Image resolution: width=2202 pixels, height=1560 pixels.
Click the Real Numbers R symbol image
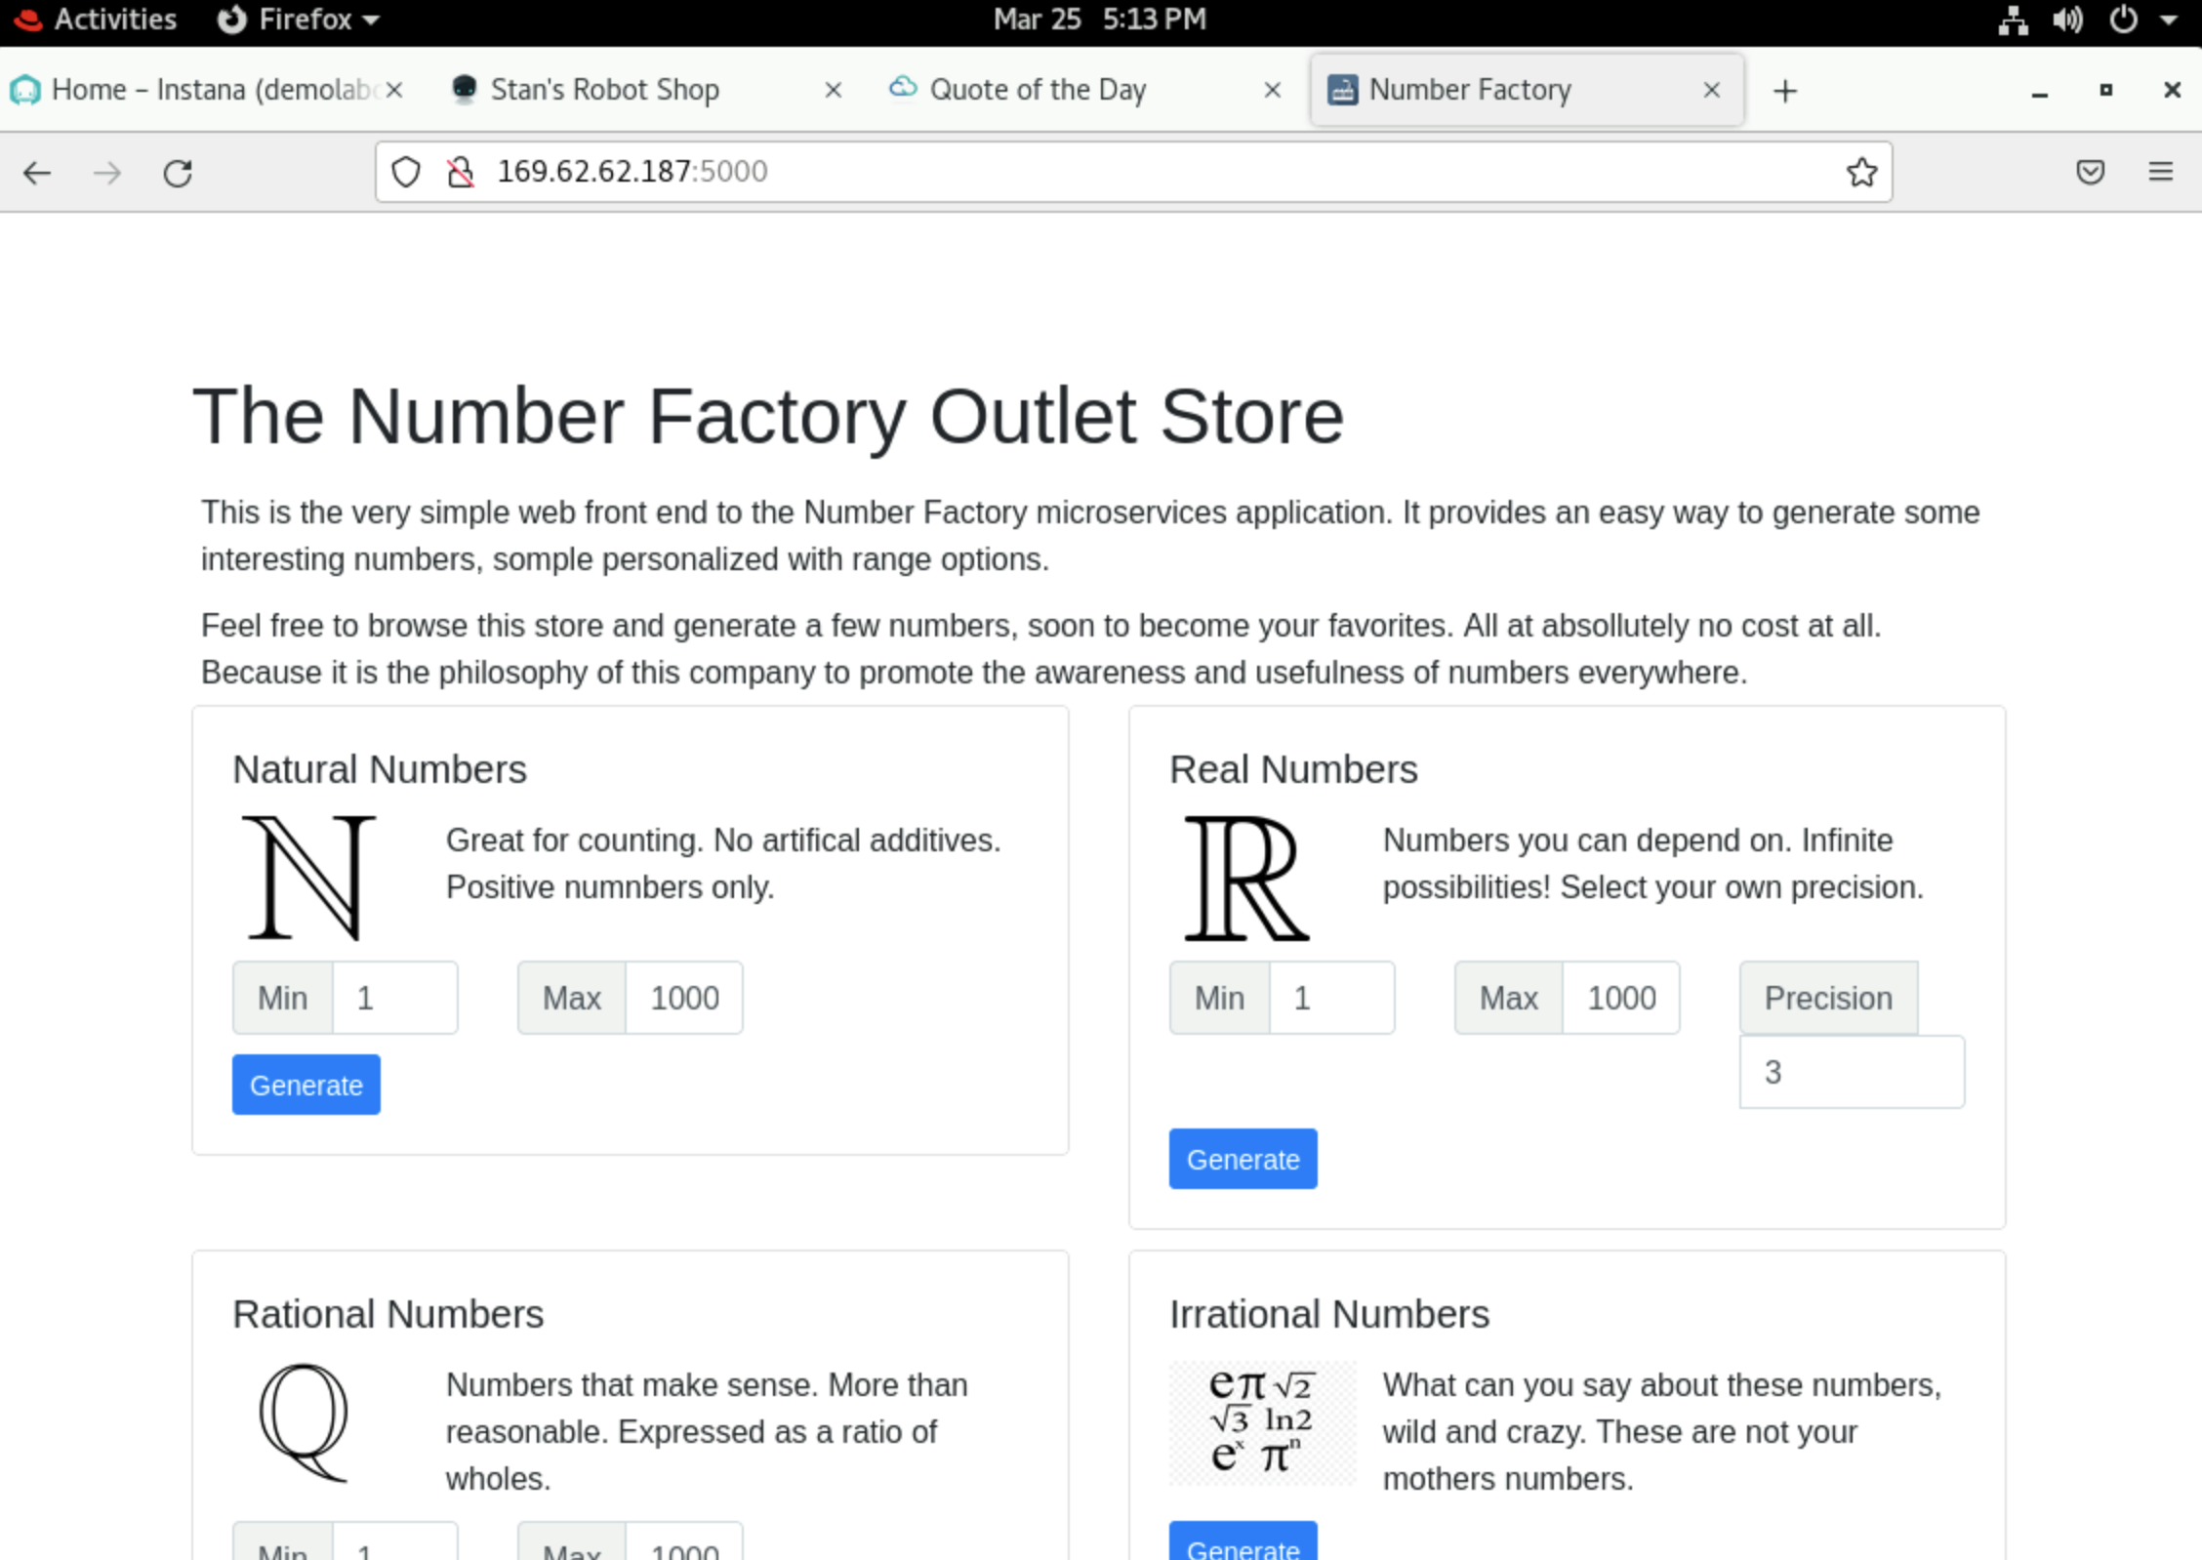coord(1245,878)
